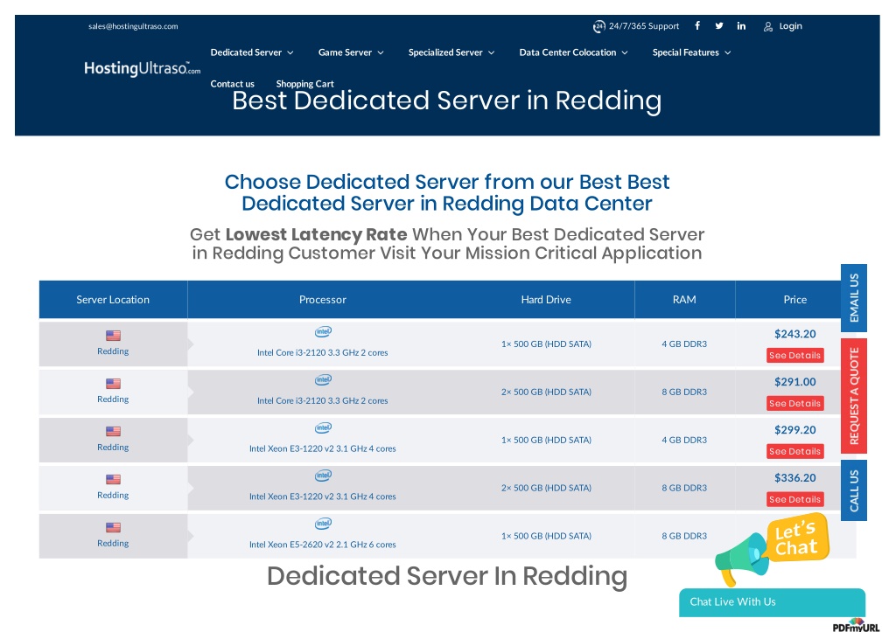Click the PDFmyURL logo
The image size is (896, 632).
[x=856, y=626]
